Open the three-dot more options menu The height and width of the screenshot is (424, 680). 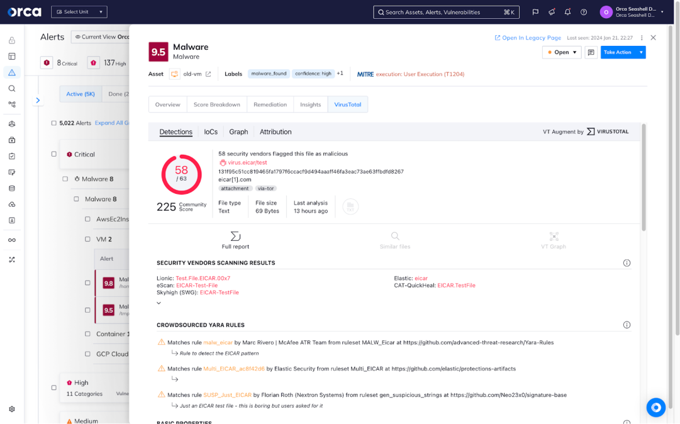click(642, 38)
